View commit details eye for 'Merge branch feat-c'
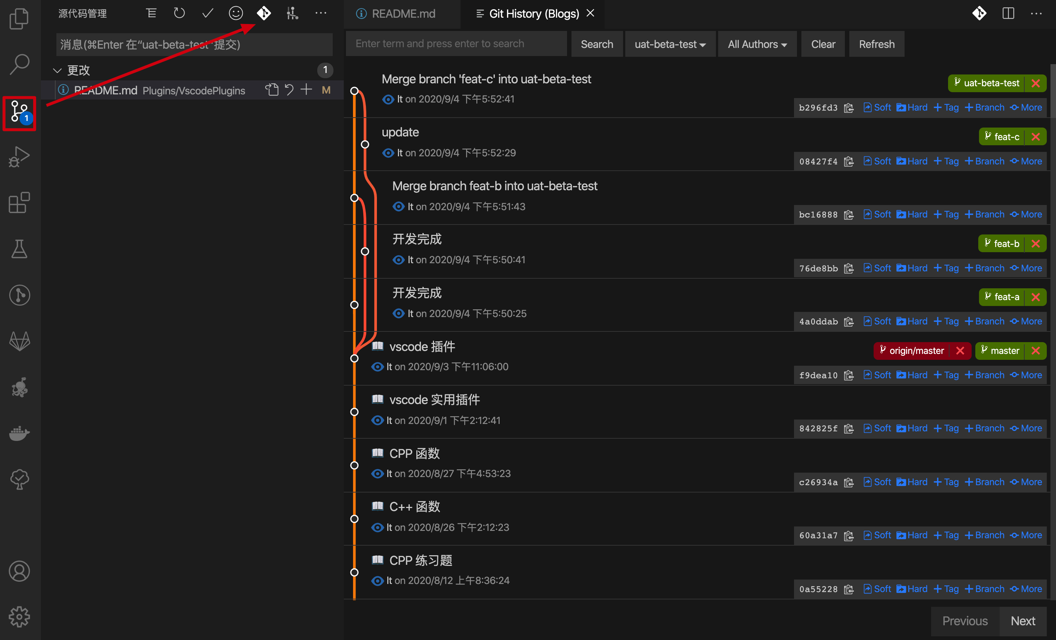The height and width of the screenshot is (640, 1056). pyautogui.click(x=388, y=99)
